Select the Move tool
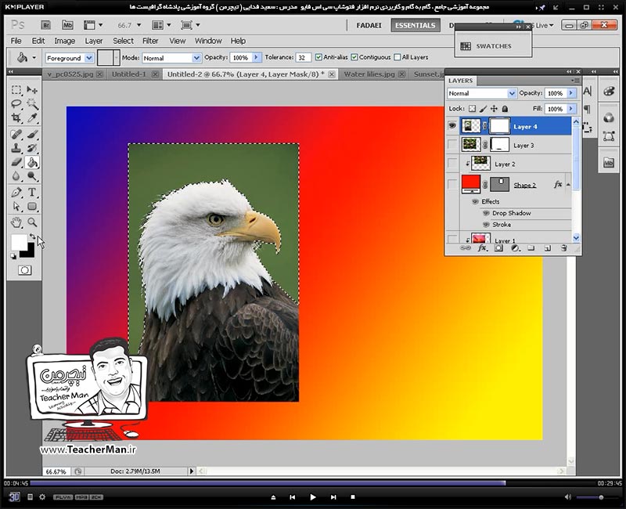 pyautogui.click(x=32, y=89)
